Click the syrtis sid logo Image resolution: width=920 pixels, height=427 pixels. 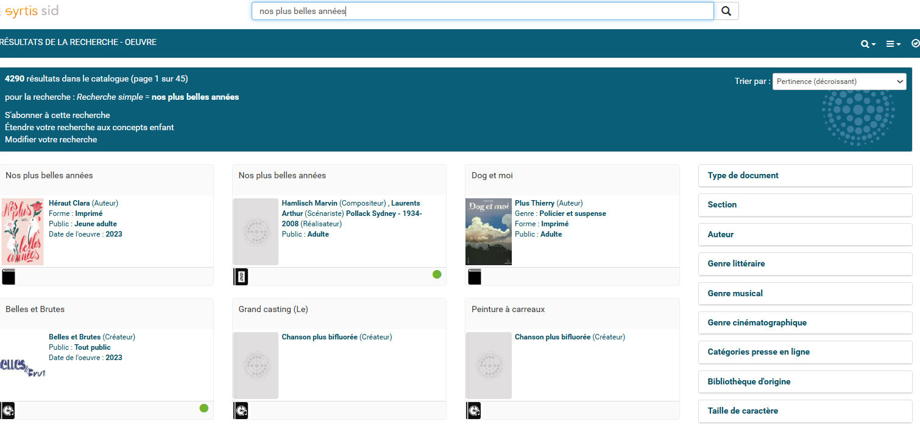click(x=30, y=11)
